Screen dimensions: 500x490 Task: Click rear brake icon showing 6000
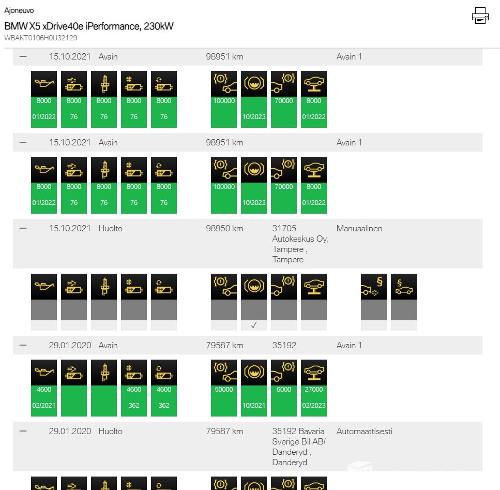click(284, 373)
